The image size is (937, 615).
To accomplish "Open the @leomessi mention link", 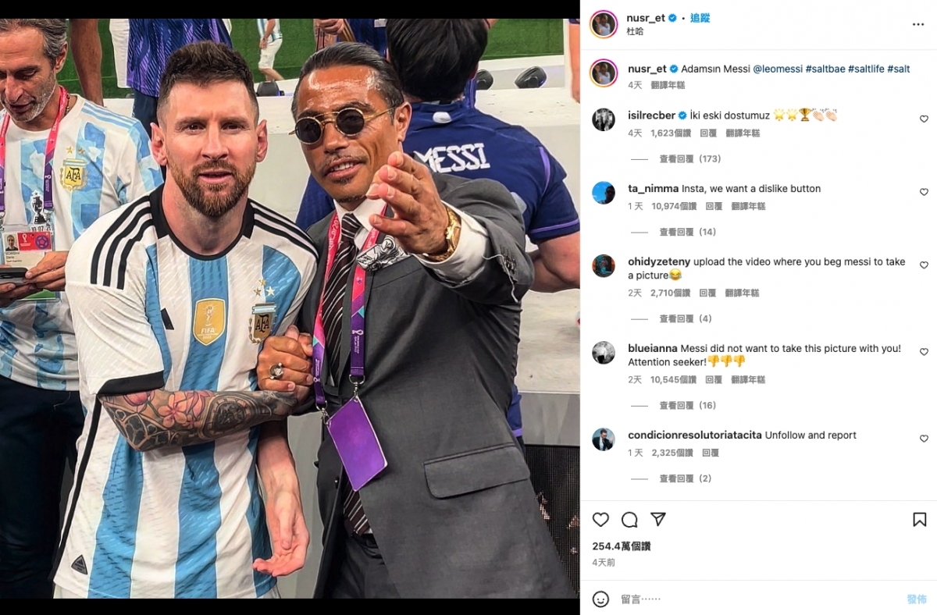I will [x=777, y=69].
